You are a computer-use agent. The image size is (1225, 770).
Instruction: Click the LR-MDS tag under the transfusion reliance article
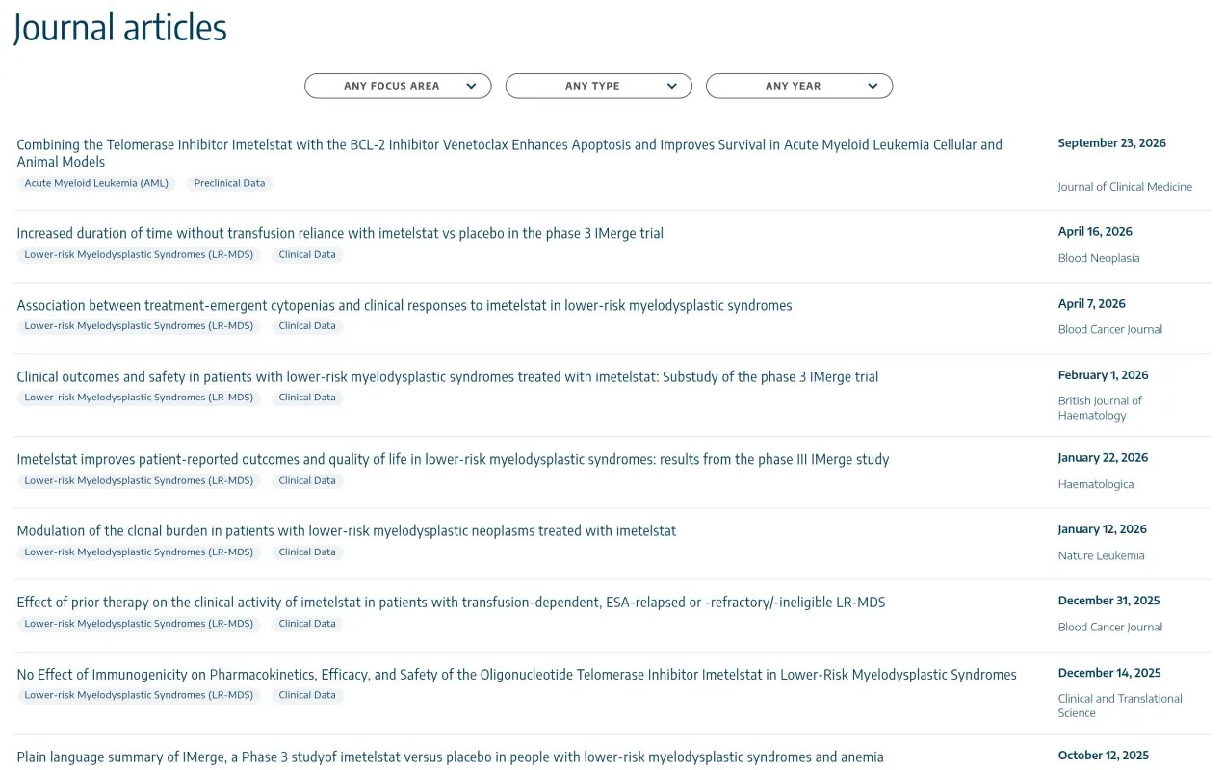point(139,255)
